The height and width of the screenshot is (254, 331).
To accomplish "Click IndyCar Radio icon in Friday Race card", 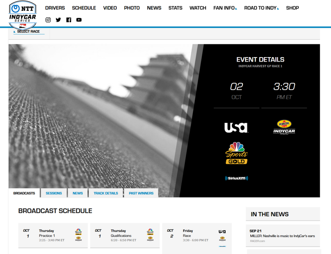I will pos(222,239).
